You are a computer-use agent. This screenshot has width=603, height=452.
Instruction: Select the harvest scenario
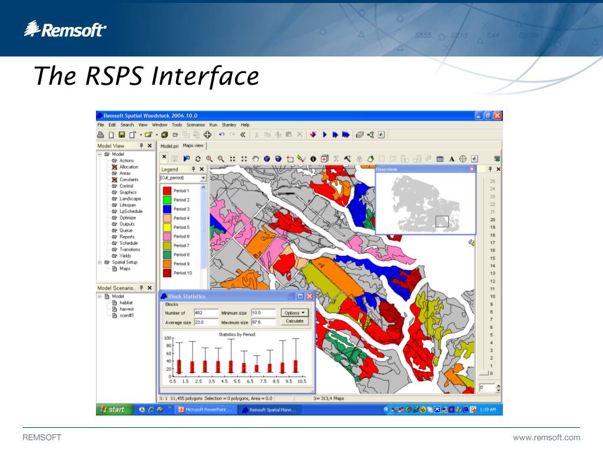[x=127, y=309]
